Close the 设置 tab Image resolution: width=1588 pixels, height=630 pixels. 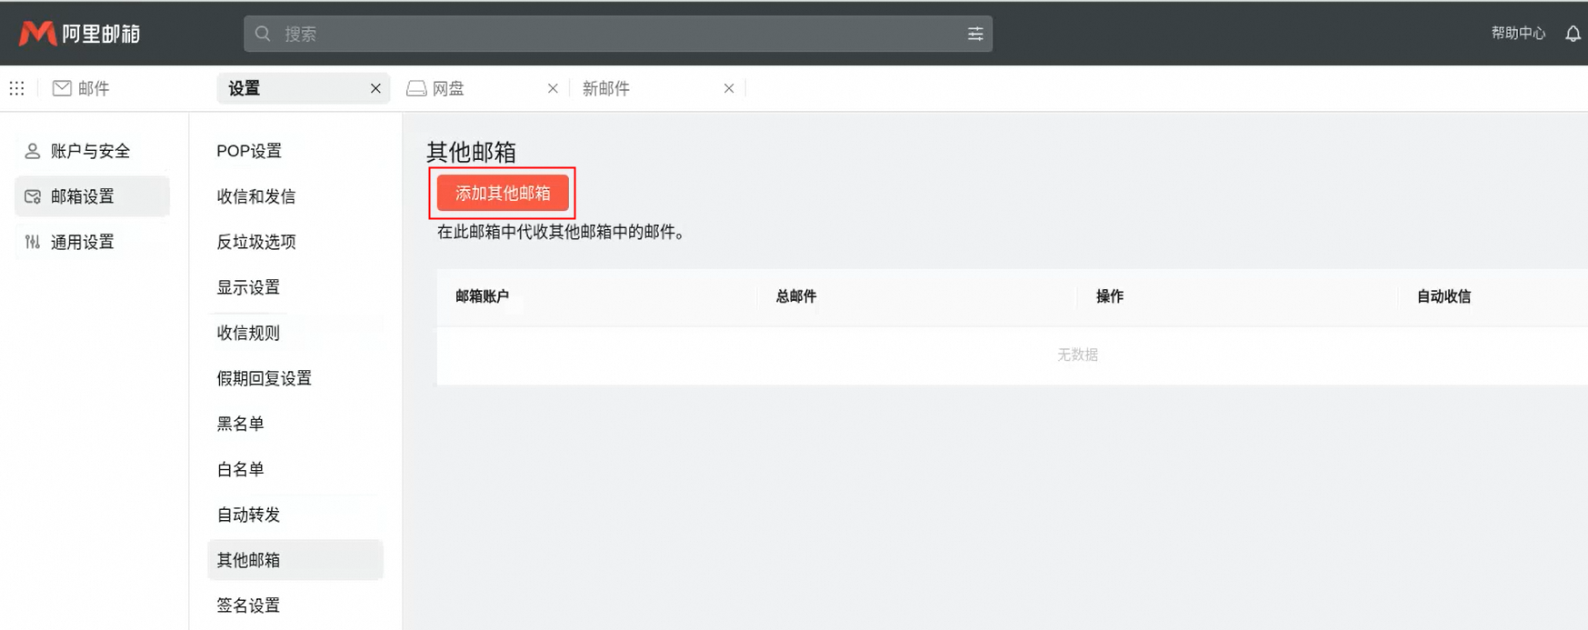tap(375, 88)
